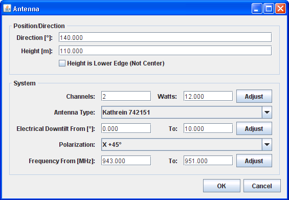Open the Polarization dropdown arrow
This screenshot has height=200, width=289.
267,145
